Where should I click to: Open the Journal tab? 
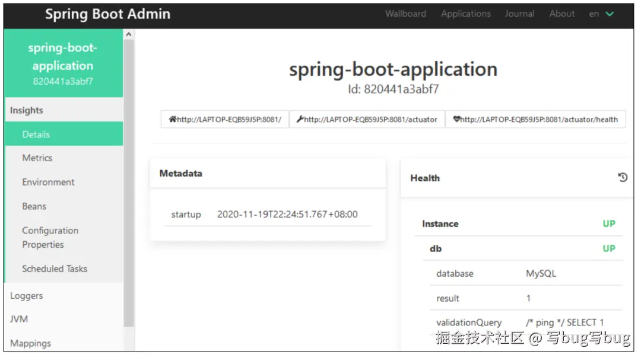coord(520,14)
